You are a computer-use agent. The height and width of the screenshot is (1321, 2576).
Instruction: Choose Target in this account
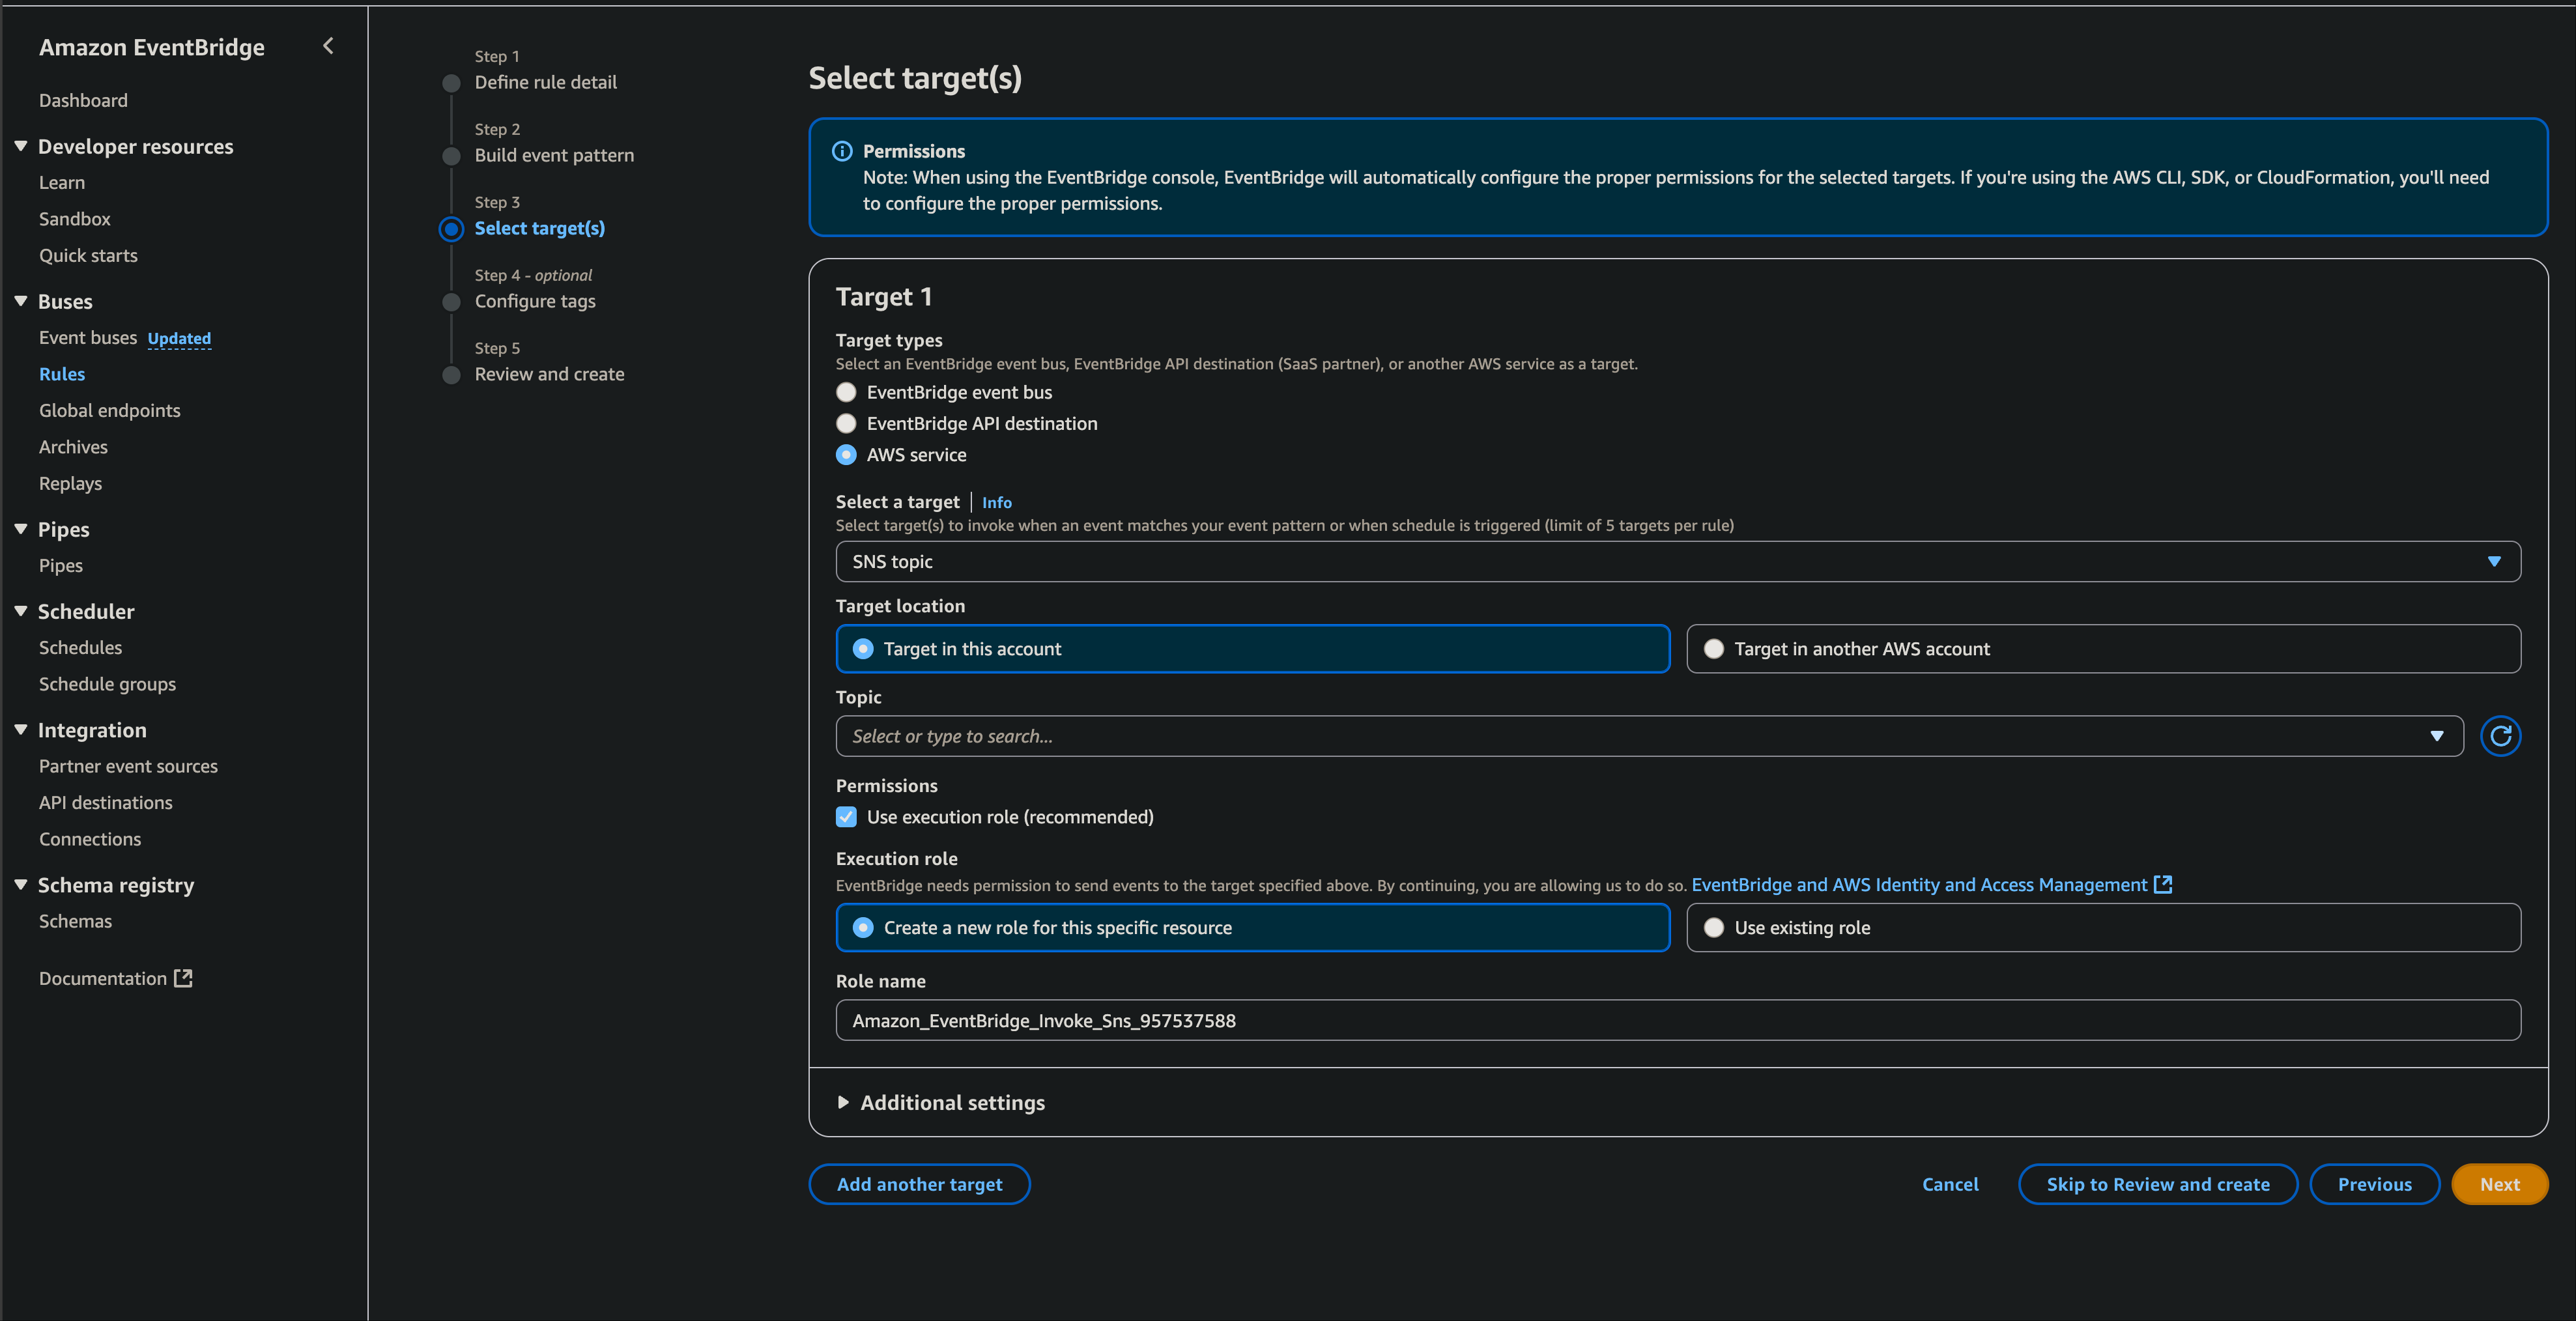click(1252, 649)
